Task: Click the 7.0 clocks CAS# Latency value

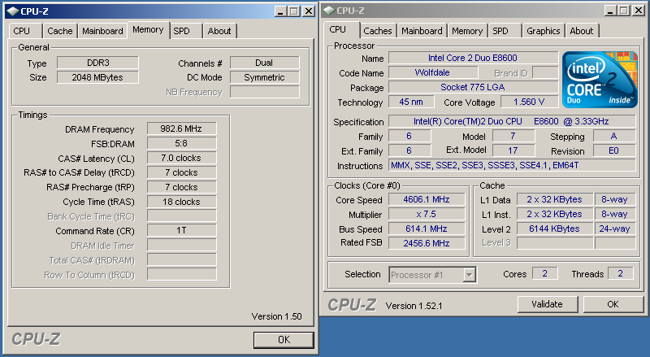Action: click(181, 158)
